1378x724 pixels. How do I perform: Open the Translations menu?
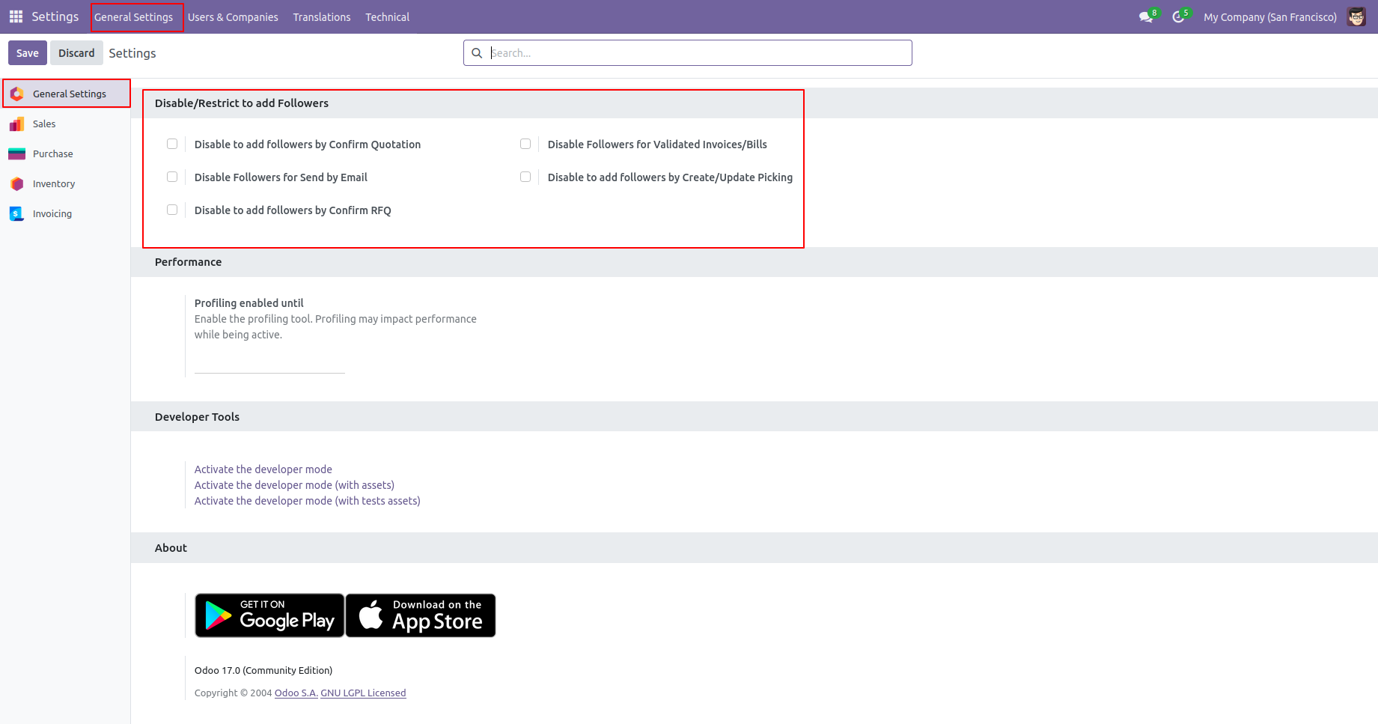coord(321,17)
